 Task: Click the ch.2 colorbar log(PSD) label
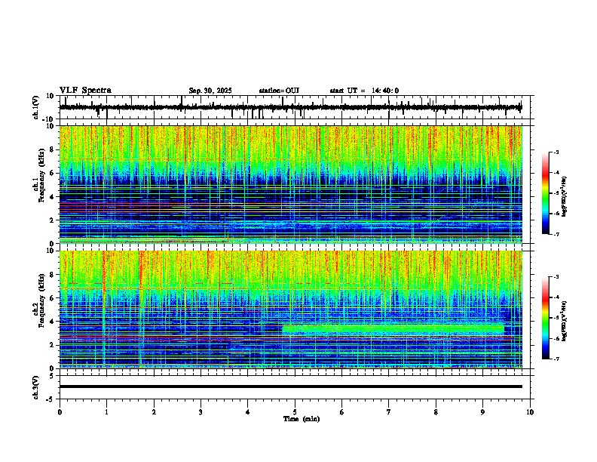point(565,321)
